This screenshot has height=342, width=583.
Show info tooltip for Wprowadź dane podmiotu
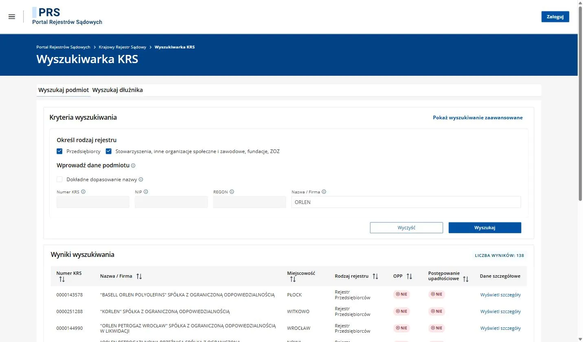tap(133, 166)
